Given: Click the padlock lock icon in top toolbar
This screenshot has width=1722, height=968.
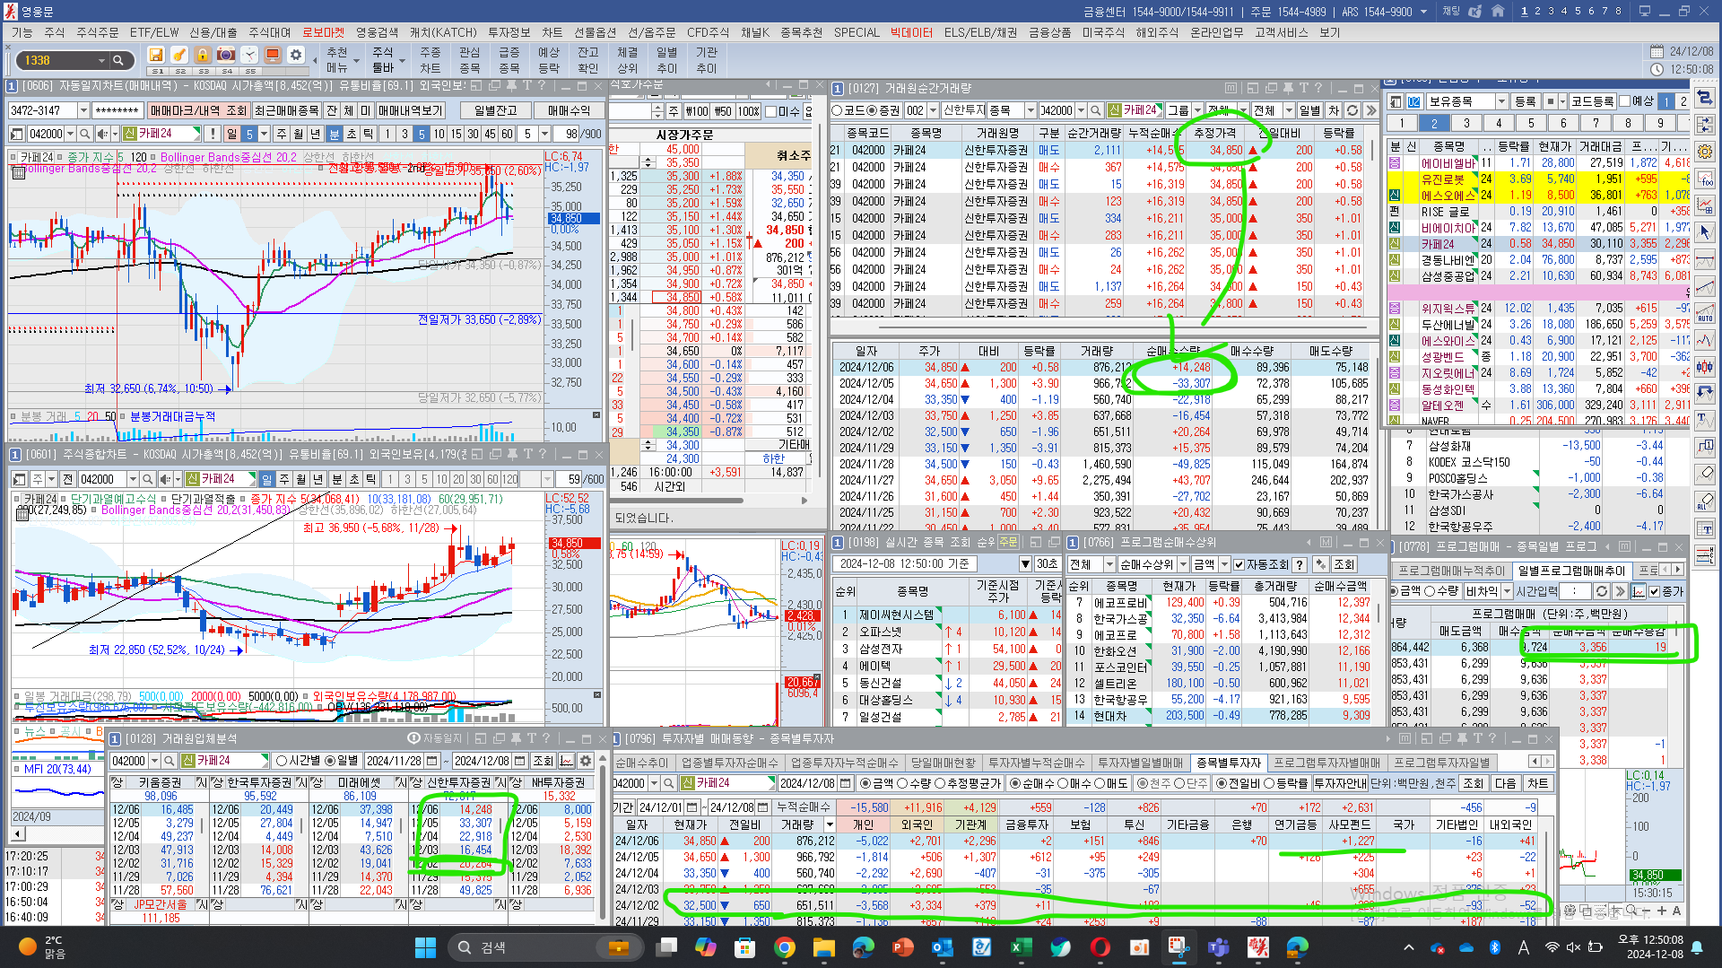Looking at the screenshot, I should [203, 55].
